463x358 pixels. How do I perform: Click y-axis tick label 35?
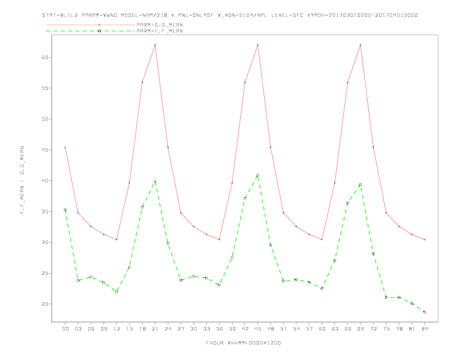point(44,212)
